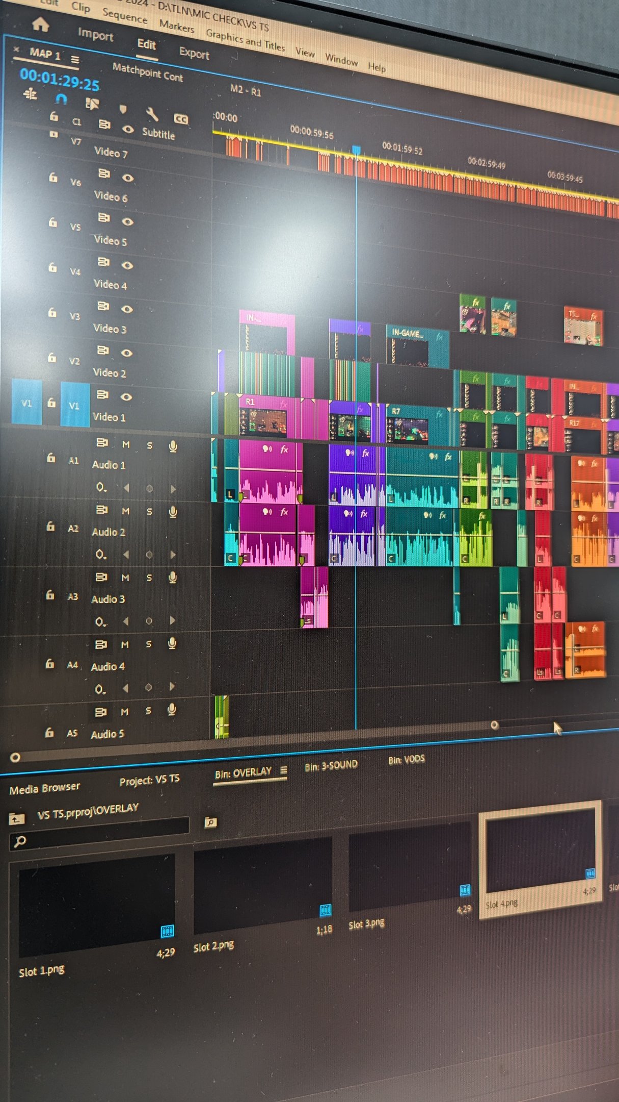Go to previous keyframe on Audio 2
Screen dimensions: 619x1102
[126, 554]
